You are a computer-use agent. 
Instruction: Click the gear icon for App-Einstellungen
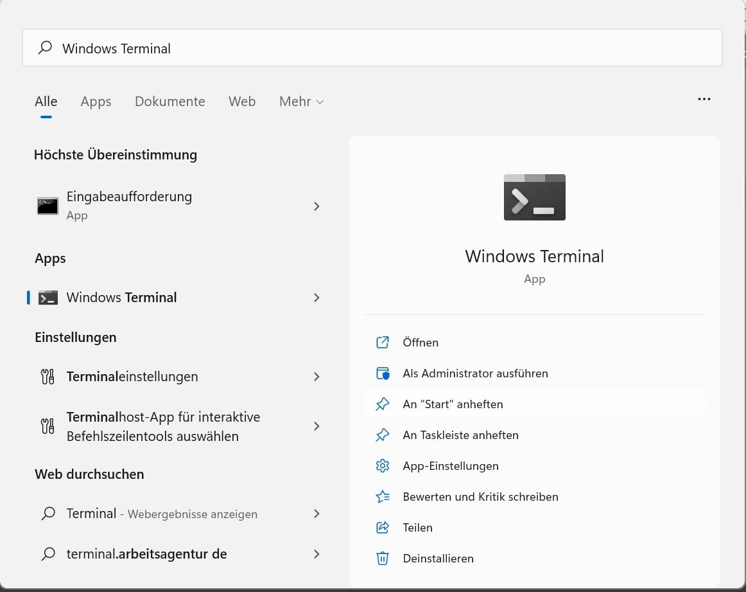click(383, 466)
